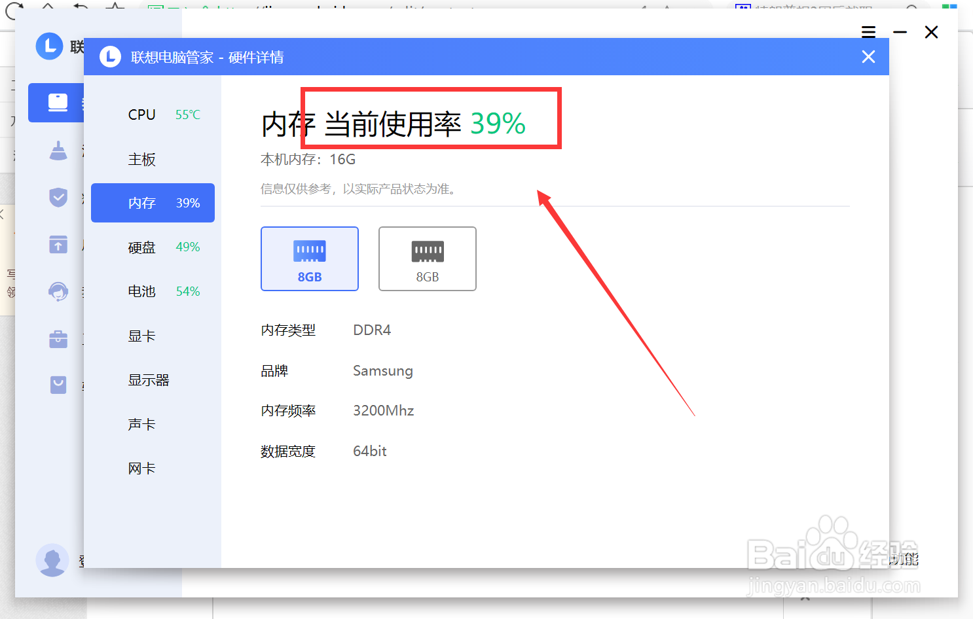Close the main 联想电脑管家 window
Screen dimensions: 973x619
(x=931, y=32)
